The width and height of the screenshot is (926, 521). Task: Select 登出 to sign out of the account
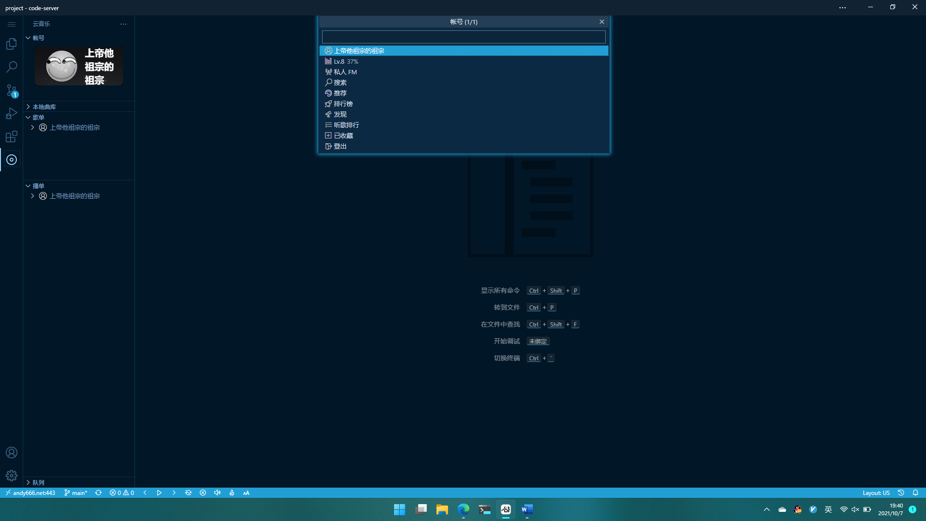340,146
